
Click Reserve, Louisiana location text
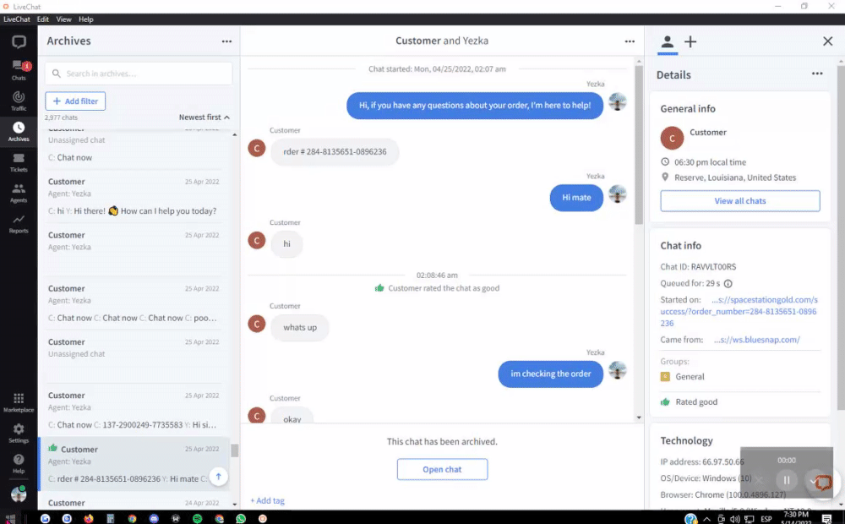tap(735, 177)
